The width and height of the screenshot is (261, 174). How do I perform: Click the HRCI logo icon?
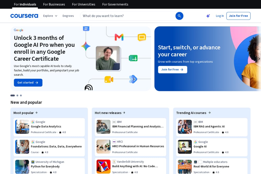114,142
